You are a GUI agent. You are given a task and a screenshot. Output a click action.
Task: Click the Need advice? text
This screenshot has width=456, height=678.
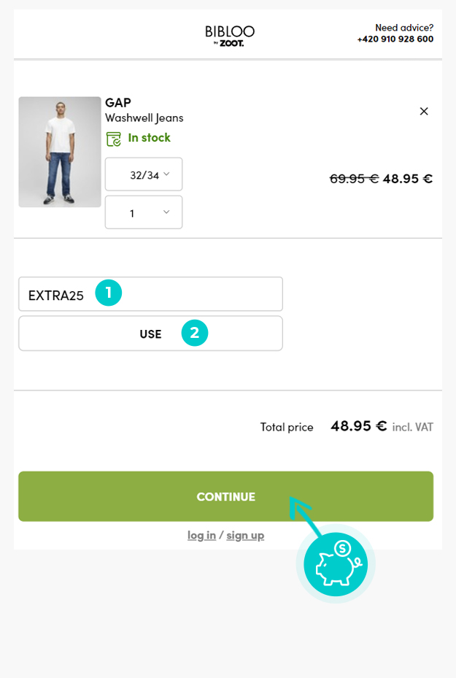[403, 28]
